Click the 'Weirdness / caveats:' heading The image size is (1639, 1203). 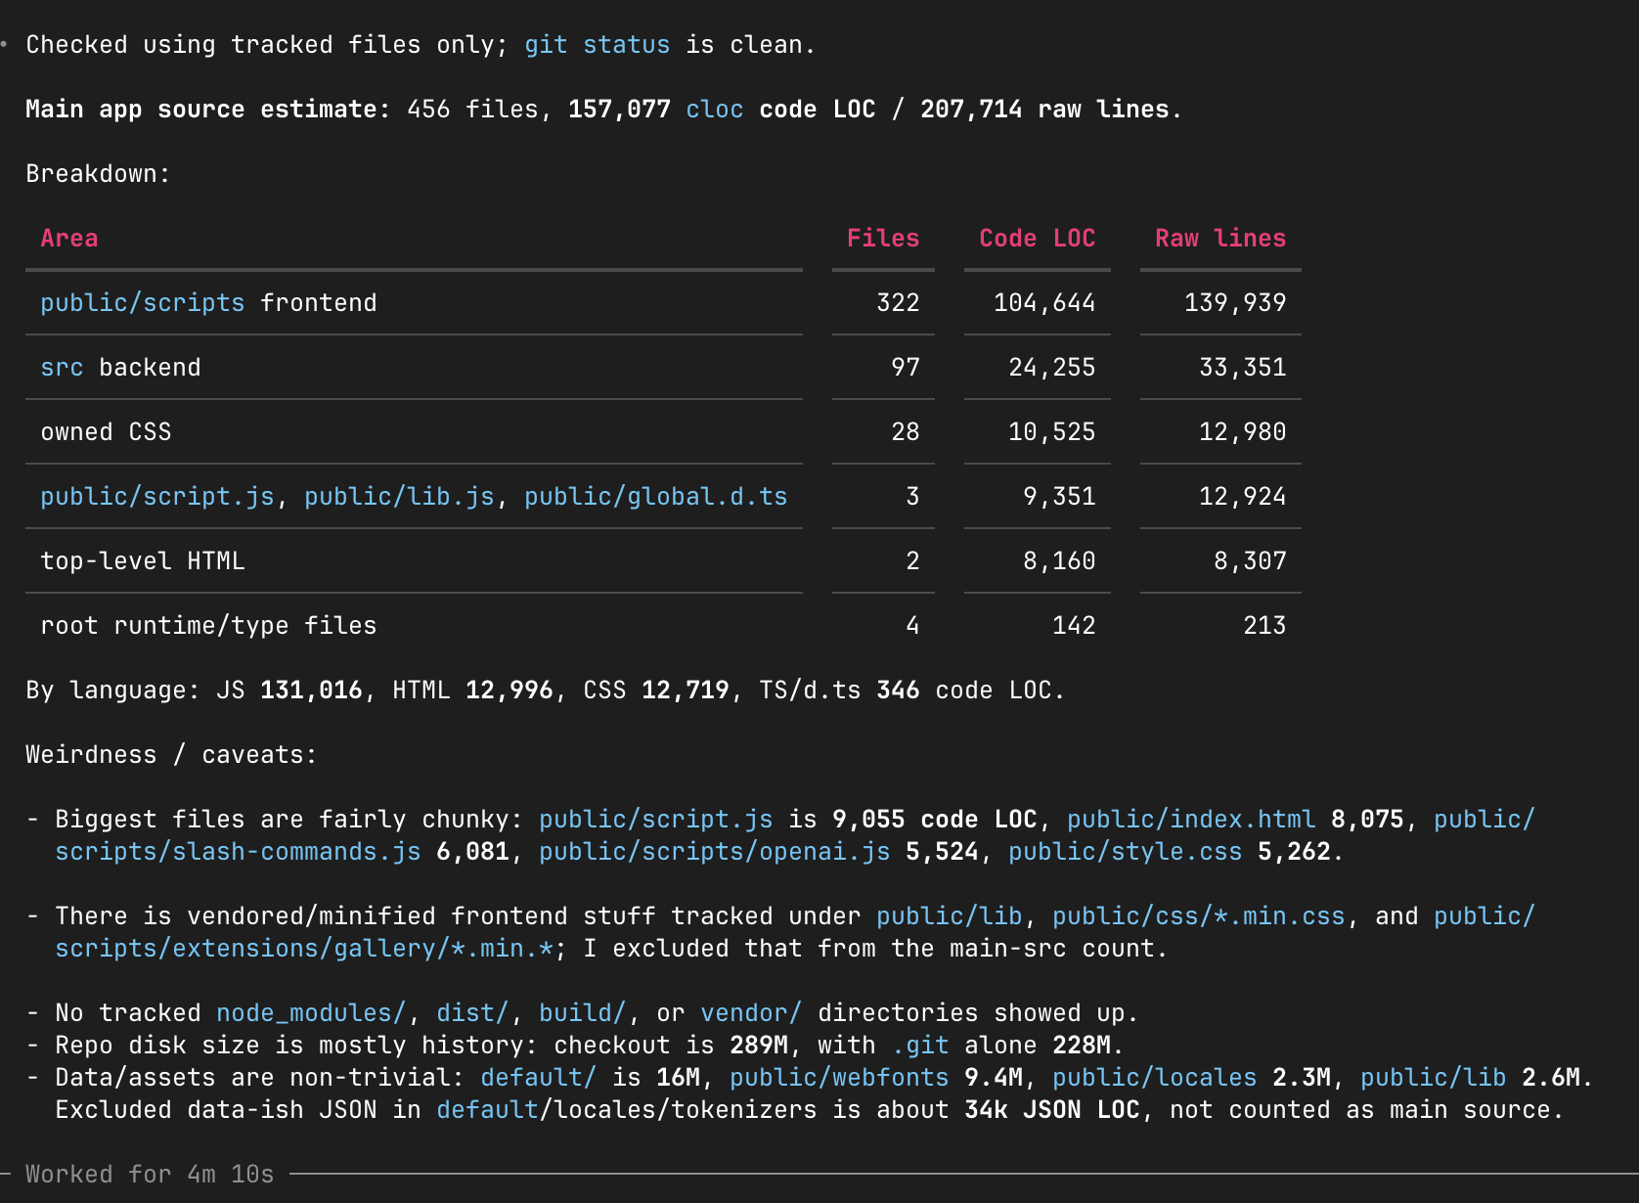(172, 755)
